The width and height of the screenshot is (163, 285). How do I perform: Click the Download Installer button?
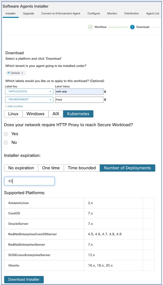pyautogui.click(x=24, y=279)
